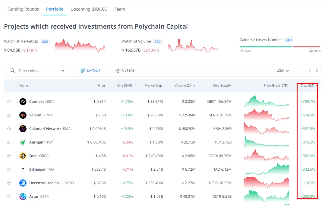Click the Aurigami PLY coin logo

click(23, 142)
